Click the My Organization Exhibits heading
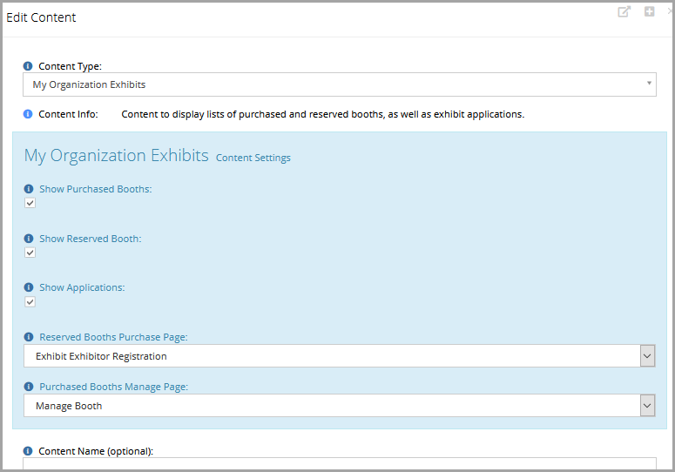 [x=116, y=155]
